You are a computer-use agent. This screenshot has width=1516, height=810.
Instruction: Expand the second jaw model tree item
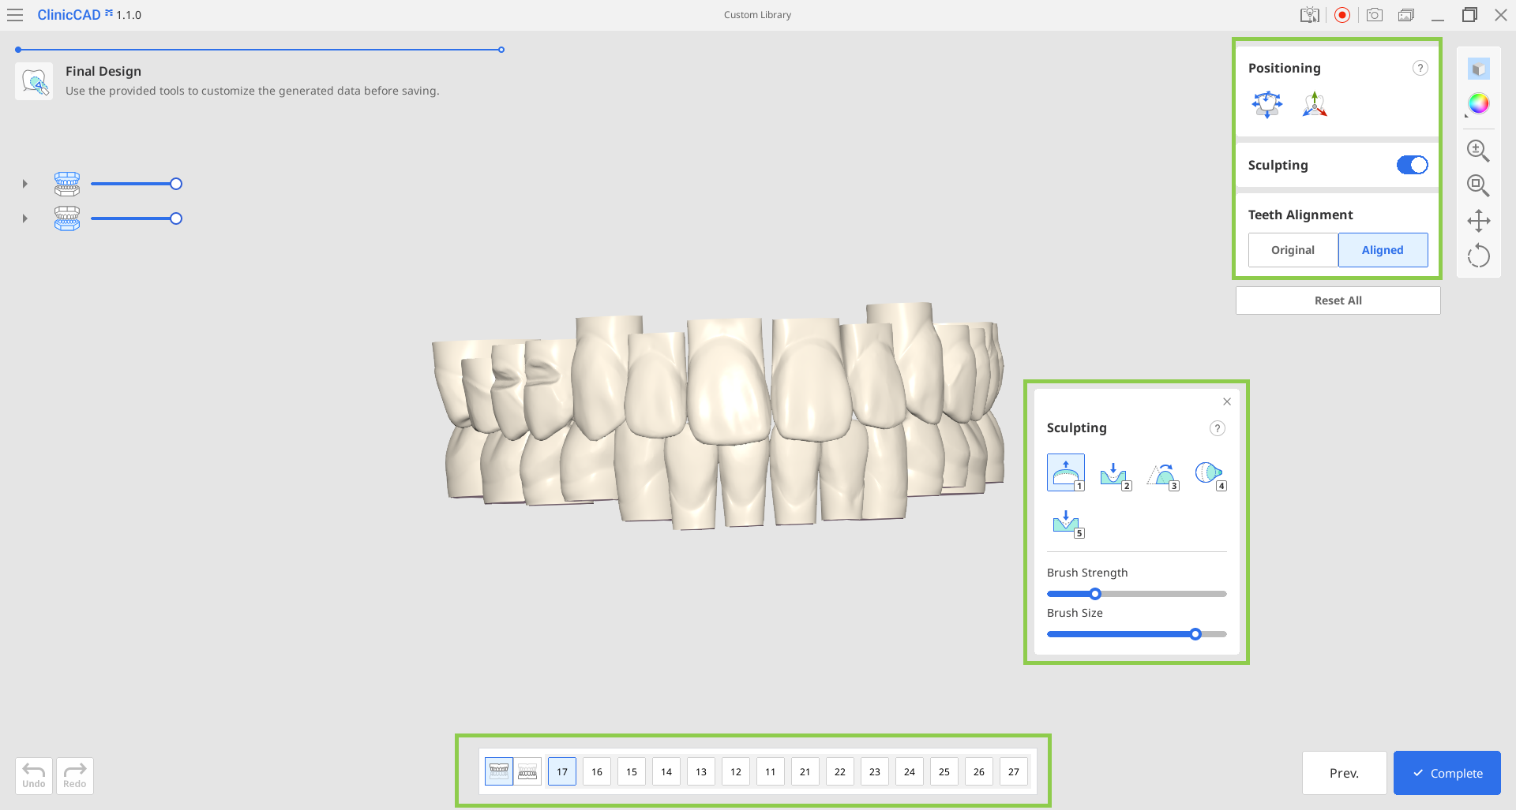24,218
